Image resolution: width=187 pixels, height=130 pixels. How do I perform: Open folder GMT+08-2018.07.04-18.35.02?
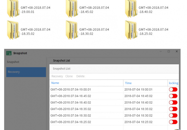(13, 30)
